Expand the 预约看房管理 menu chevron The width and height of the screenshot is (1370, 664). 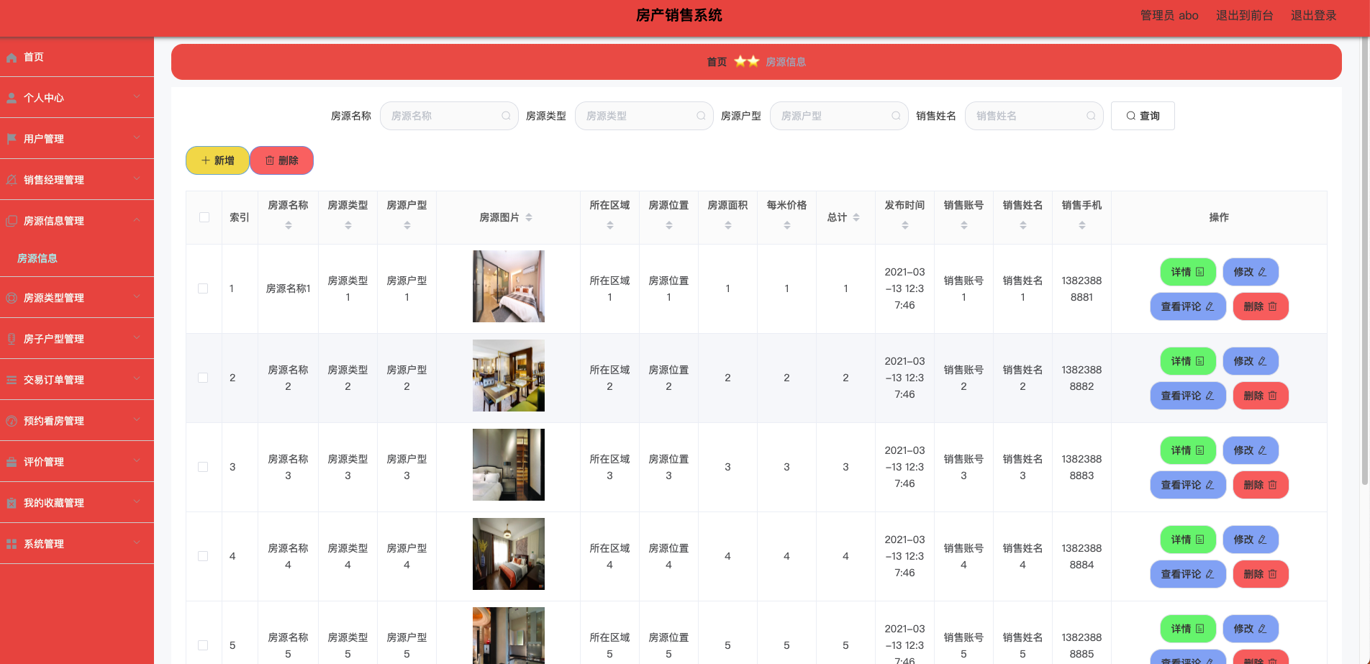(x=137, y=419)
